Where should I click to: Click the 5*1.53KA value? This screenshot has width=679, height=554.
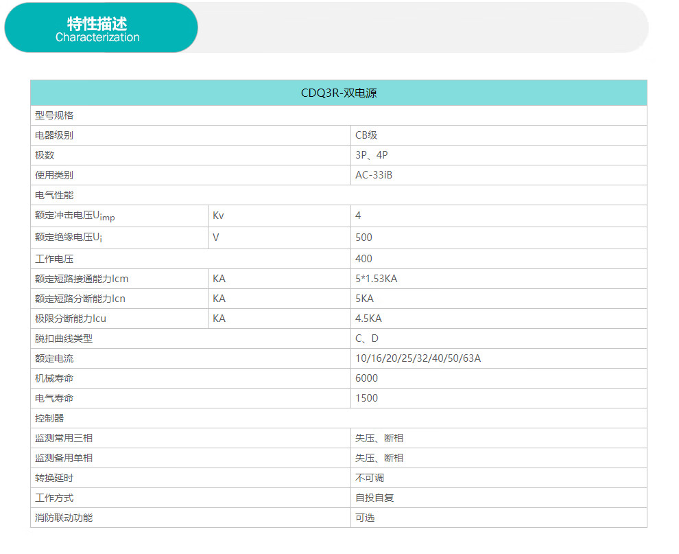coord(377,279)
